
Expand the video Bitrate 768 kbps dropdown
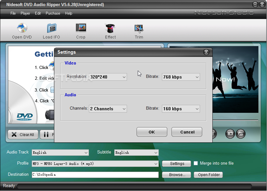pyautogui.click(x=181, y=77)
